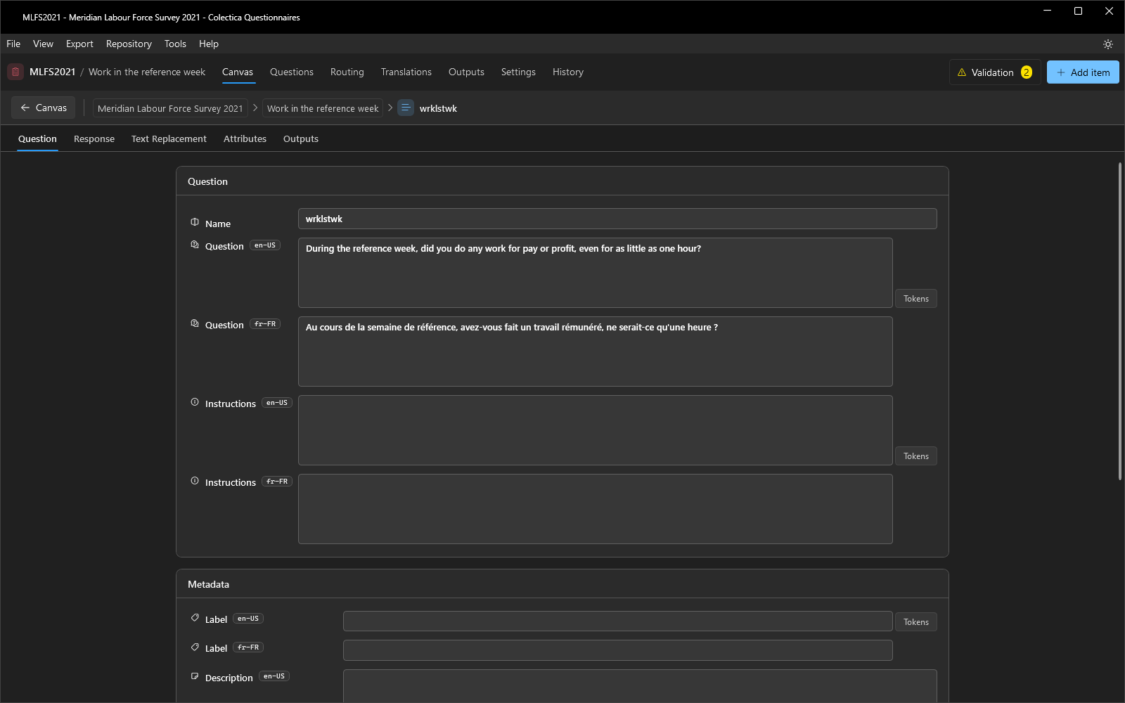Open the top Outputs tab
Screen dimensions: 1125x703
pos(466,72)
